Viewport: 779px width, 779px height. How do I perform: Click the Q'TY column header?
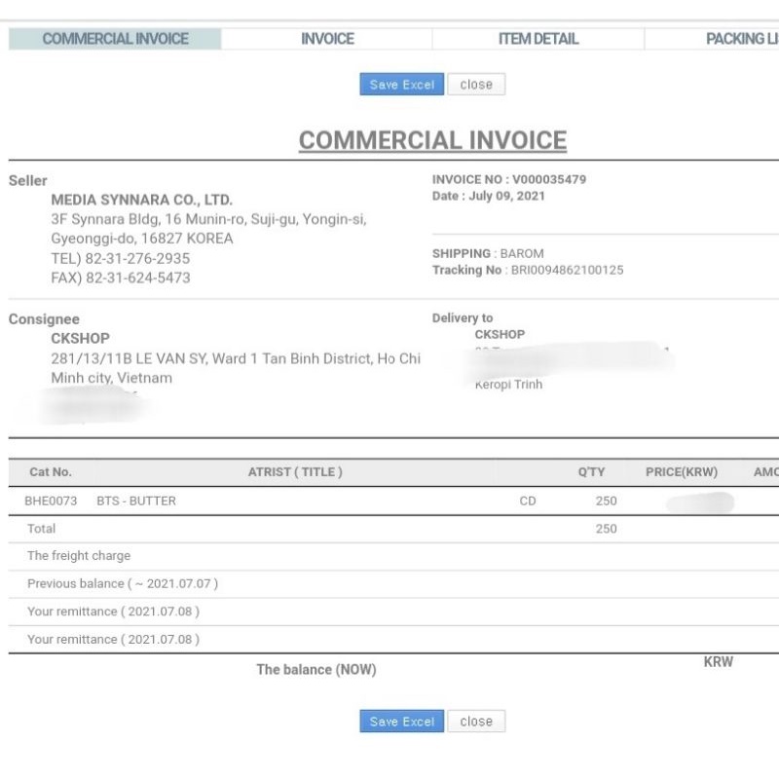click(591, 472)
